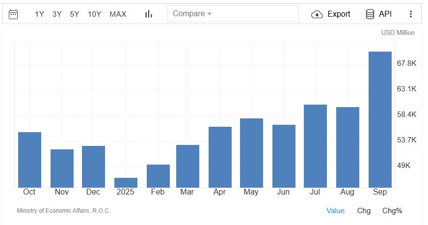428x225 pixels.
Task: Click the Compare + input field
Action: click(233, 14)
